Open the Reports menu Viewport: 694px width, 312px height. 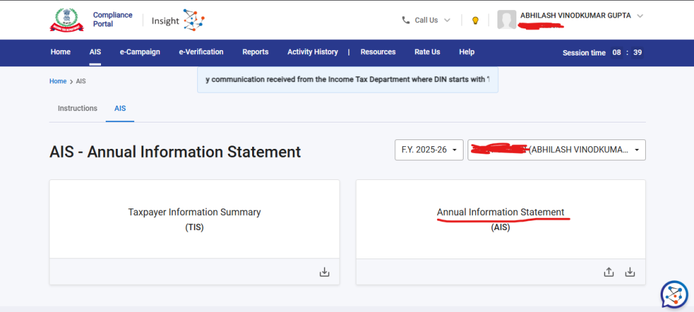(256, 51)
